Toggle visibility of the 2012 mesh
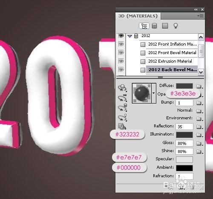The image size is (213, 199). [121, 36]
